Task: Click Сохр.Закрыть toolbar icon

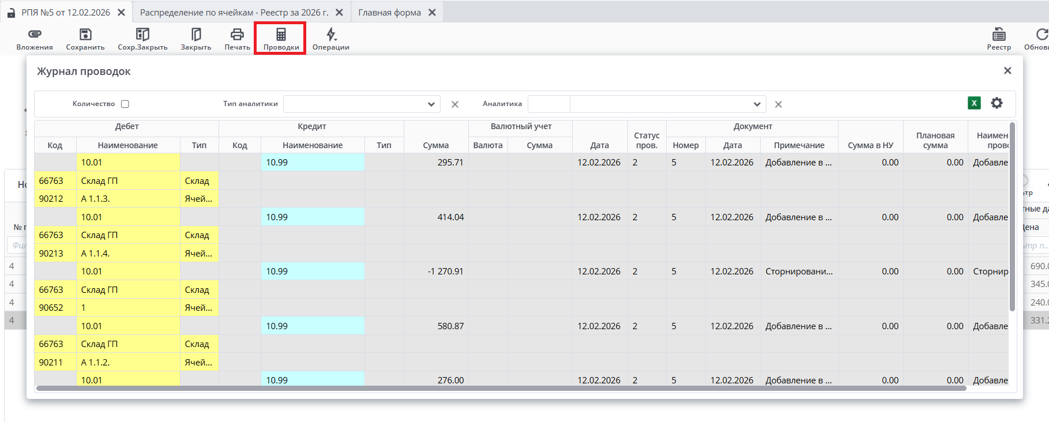Action: pos(142,35)
